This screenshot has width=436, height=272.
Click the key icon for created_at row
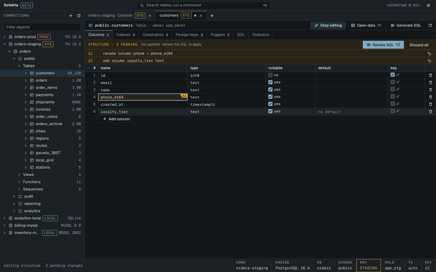click(398, 104)
